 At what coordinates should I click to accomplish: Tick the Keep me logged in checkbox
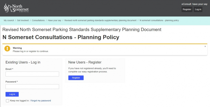click(x=7, y=101)
